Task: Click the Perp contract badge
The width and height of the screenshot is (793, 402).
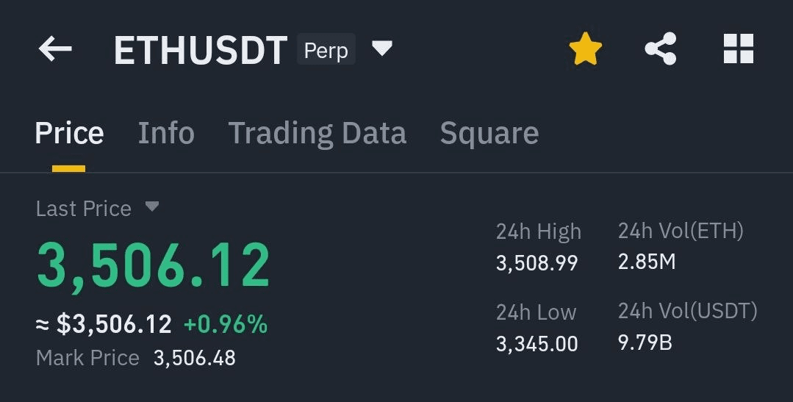Action: click(x=326, y=49)
